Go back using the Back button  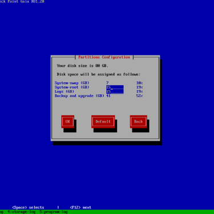[x=139, y=122]
